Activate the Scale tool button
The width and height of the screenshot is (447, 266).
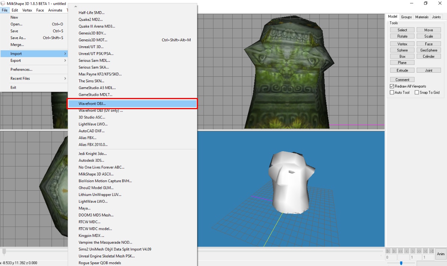coord(429,36)
